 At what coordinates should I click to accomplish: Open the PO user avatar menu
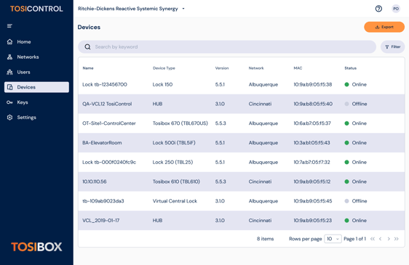(396, 9)
